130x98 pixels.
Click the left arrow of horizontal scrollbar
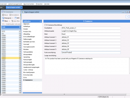tap(1, 94)
